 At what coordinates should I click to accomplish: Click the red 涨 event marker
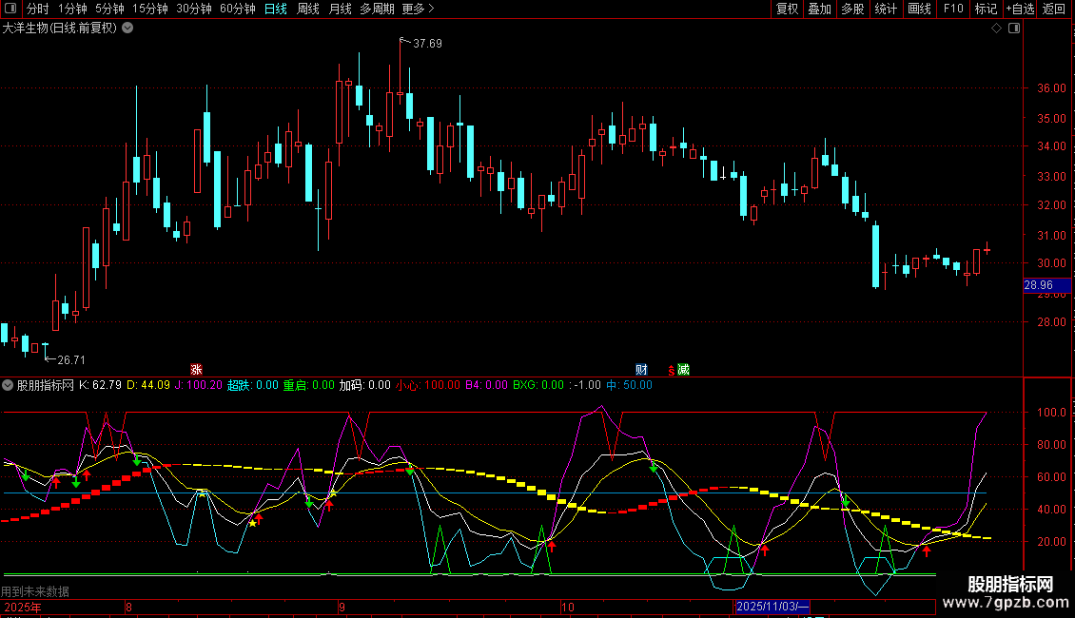click(x=196, y=370)
